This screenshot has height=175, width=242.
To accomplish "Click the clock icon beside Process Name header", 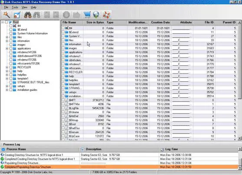I will pyautogui.click(x=3, y=149).
